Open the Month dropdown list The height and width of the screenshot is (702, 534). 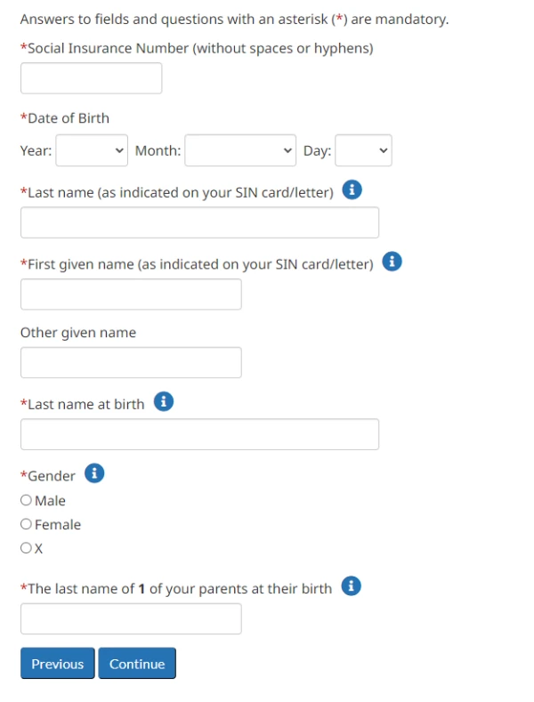240,150
